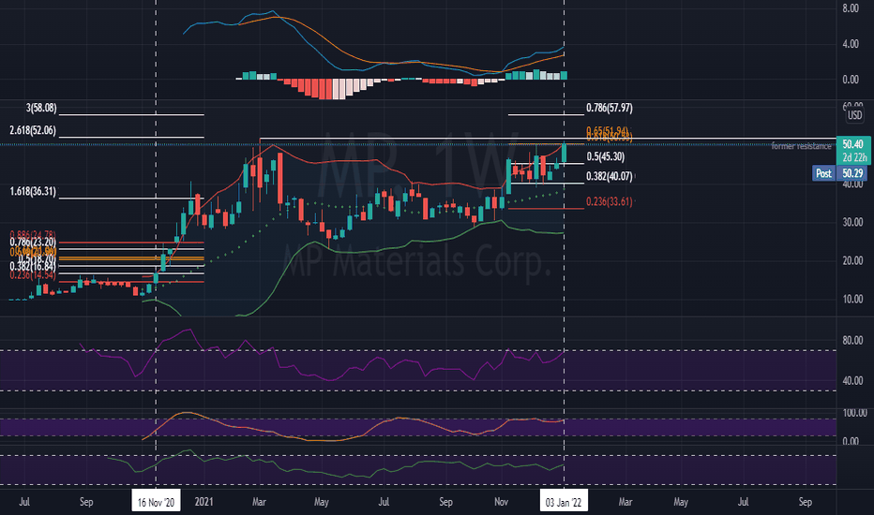Image resolution: width=874 pixels, height=515 pixels.
Task: Select the orange 0.65(51.94) retracement label
Action: point(607,131)
